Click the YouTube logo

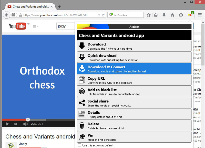tap(17, 26)
